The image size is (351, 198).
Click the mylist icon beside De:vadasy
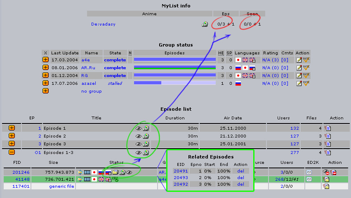pyautogui.click(x=205, y=24)
